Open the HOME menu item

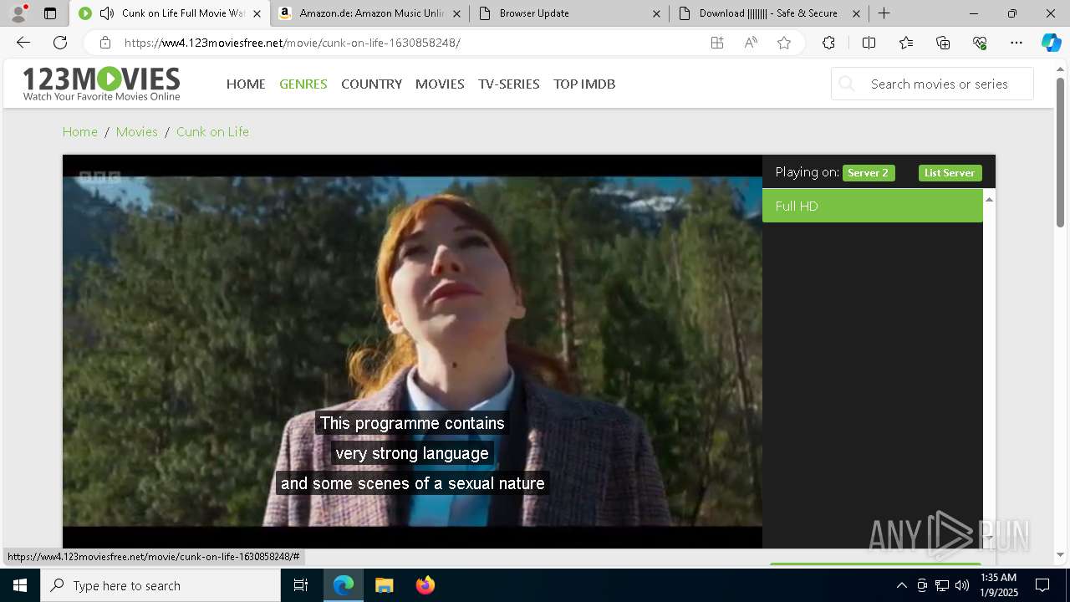pyautogui.click(x=246, y=84)
